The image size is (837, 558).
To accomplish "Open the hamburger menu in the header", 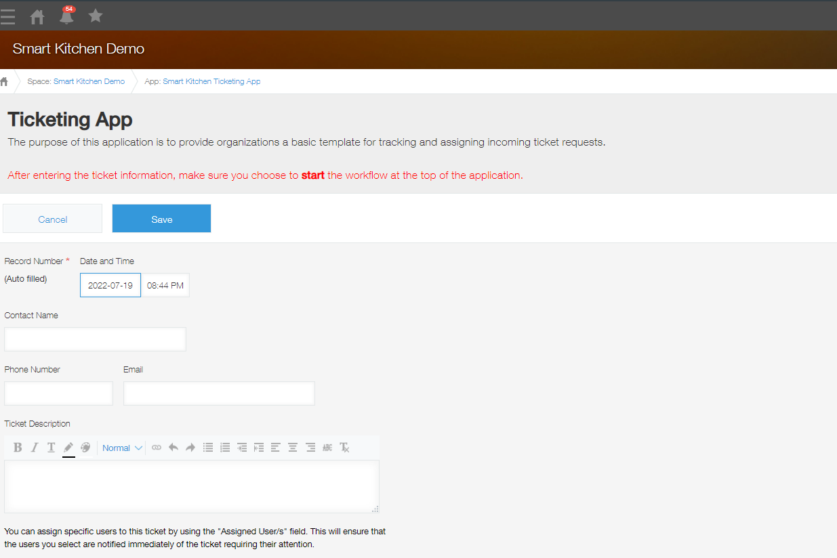I will (x=8, y=16).
